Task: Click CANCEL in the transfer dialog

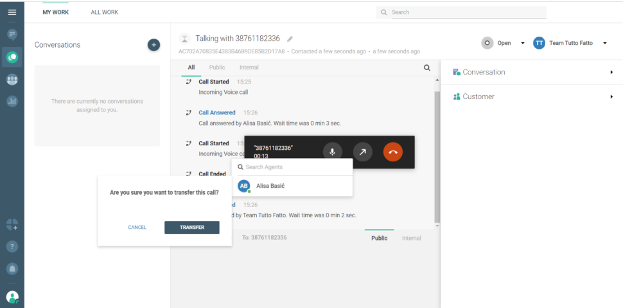Action: (137, 228)
